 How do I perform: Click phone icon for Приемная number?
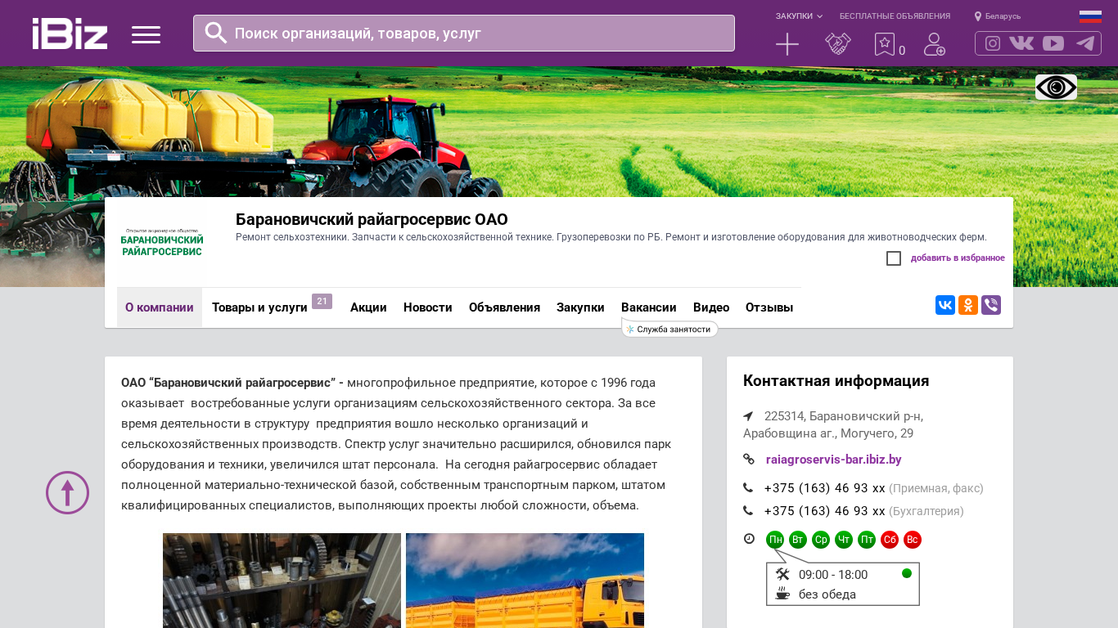coord(748,488)
